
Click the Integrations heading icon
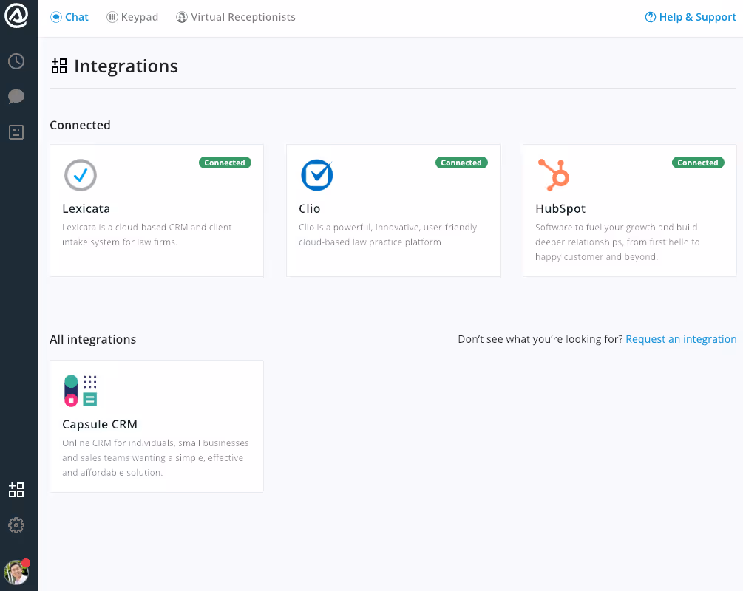[59, 66]
